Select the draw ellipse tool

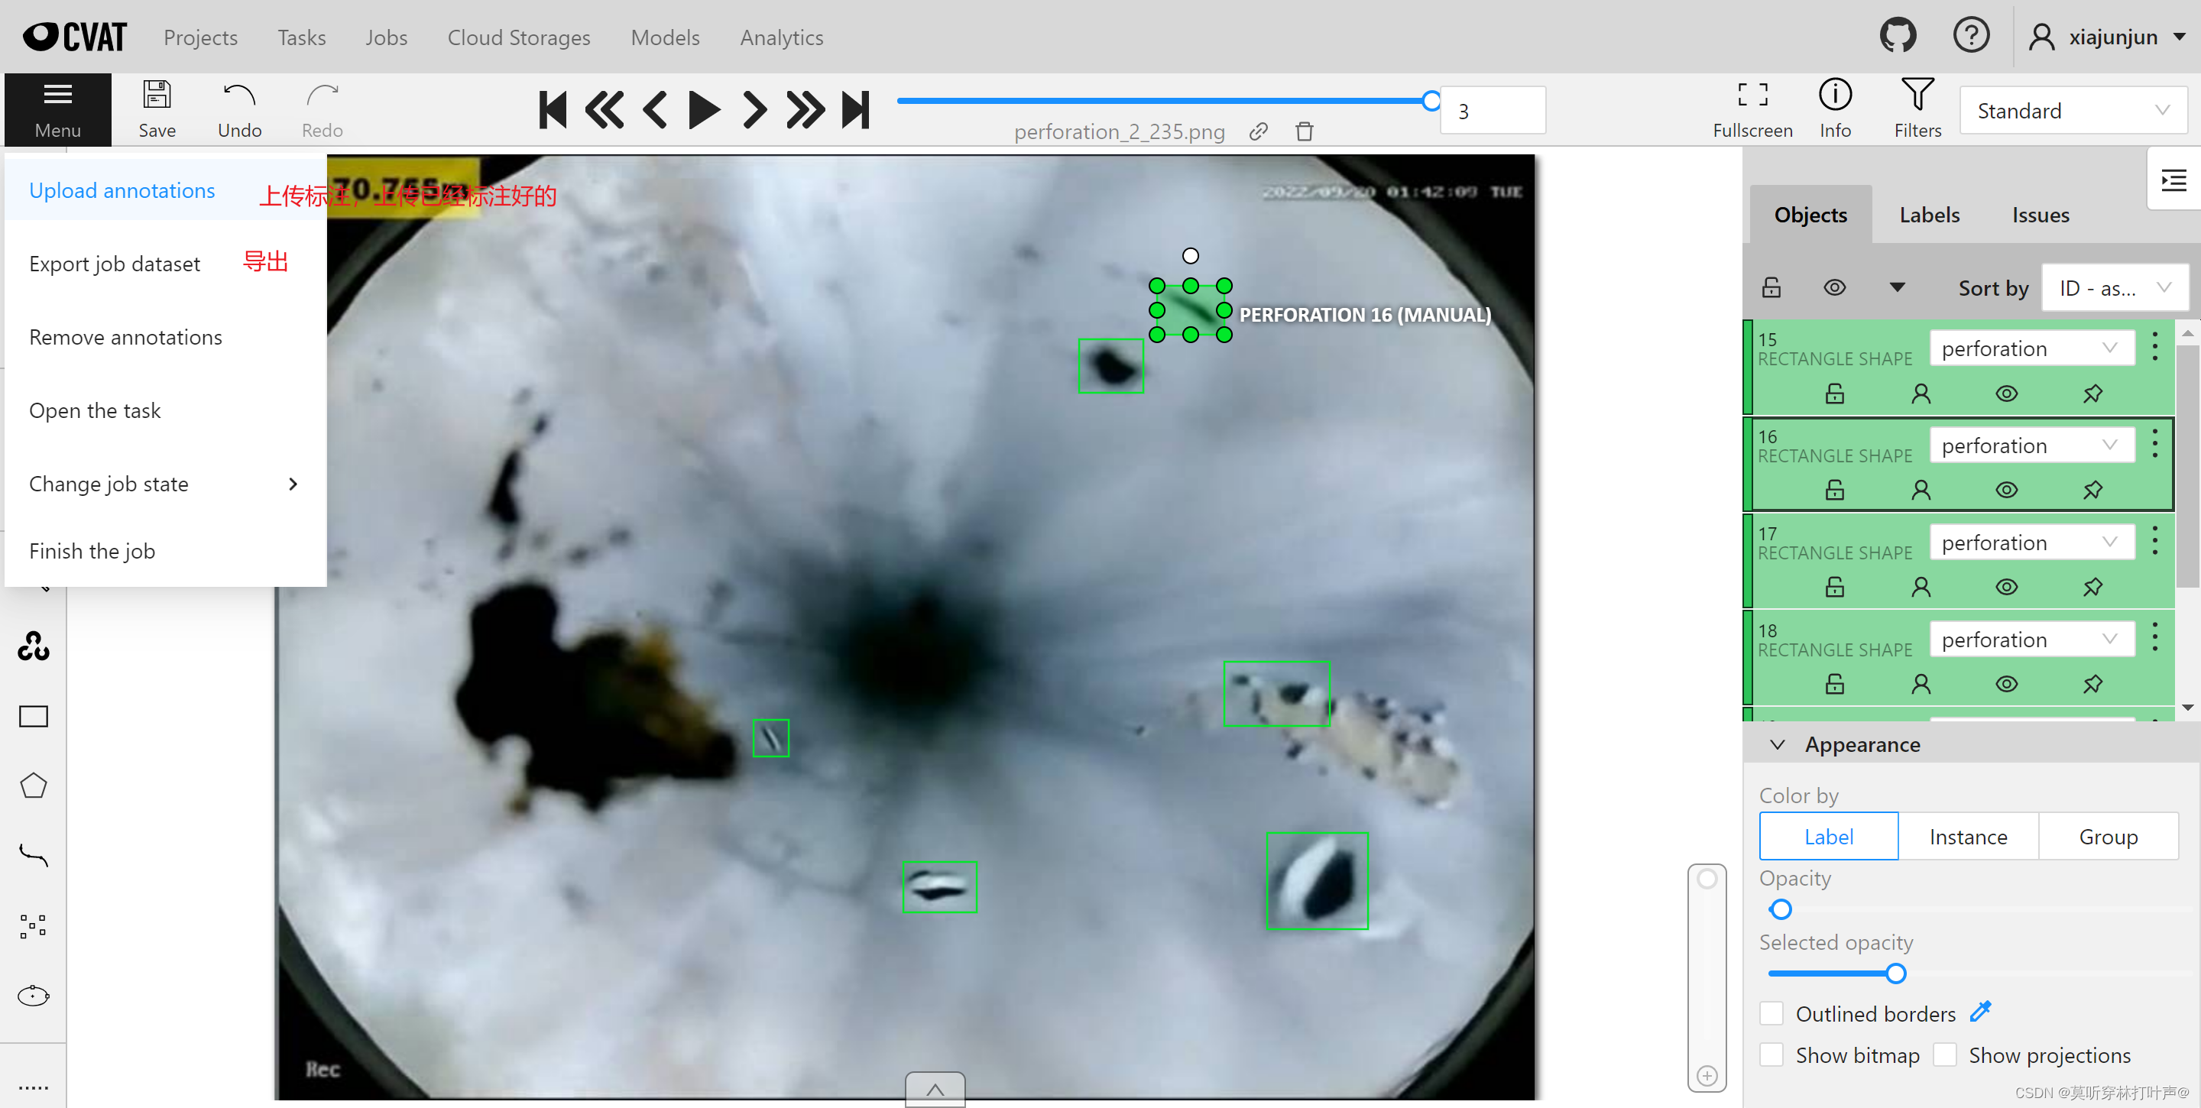pyautogui.click(x=34, y=995)
